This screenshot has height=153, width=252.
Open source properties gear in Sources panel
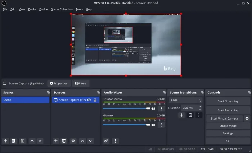tap(73, 141)
